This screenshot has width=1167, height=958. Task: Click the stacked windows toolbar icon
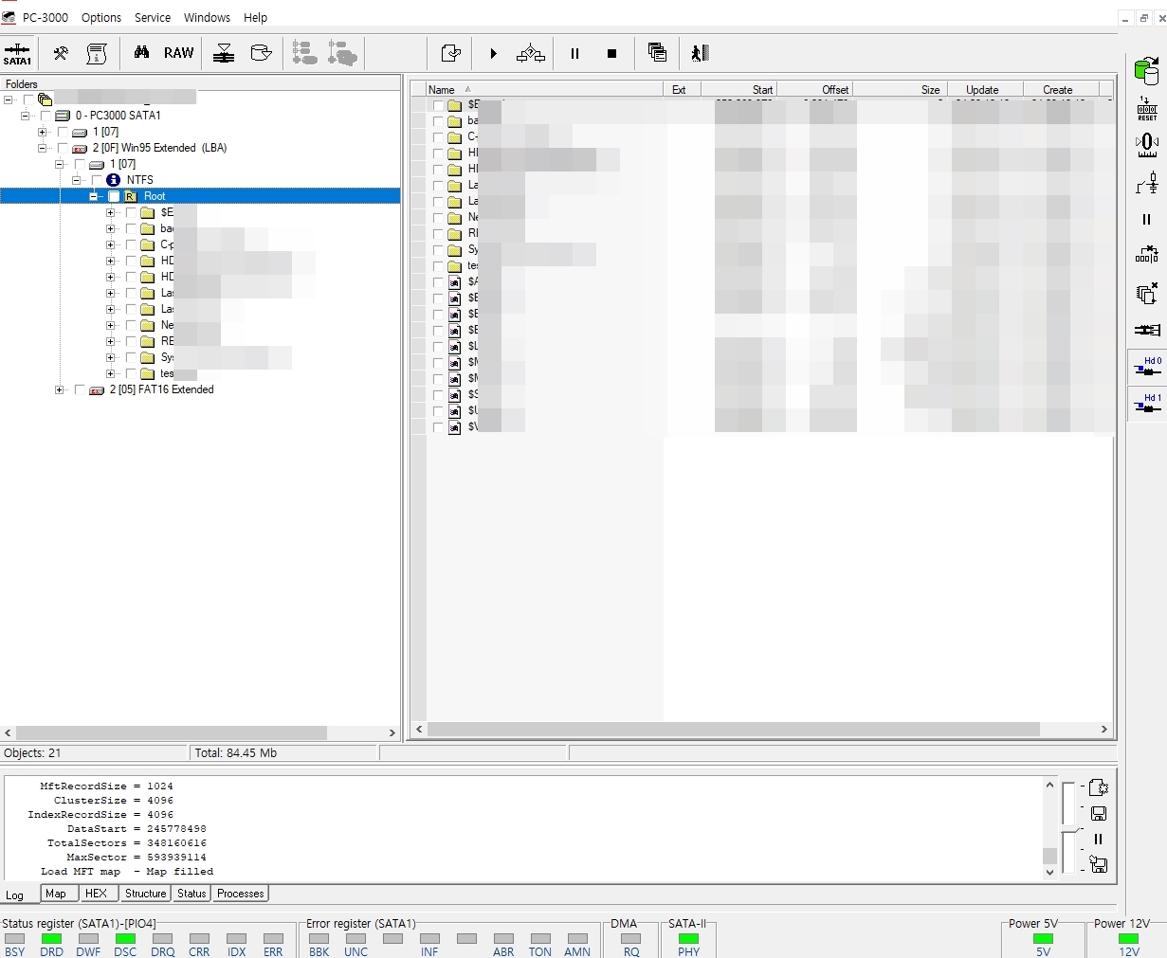click(657, 53)
